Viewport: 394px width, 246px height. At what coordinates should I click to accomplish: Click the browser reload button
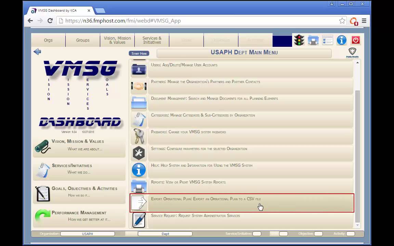[50, 21]
